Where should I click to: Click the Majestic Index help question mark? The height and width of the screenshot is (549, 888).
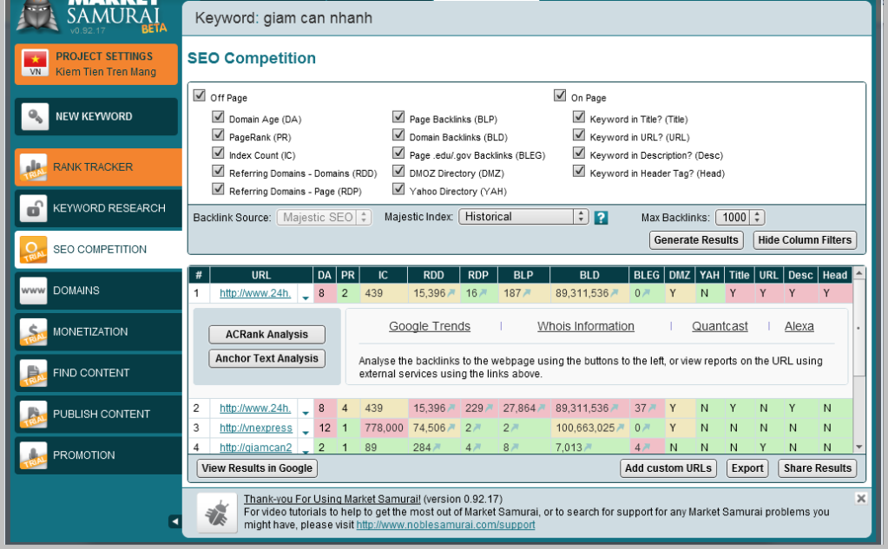click(602, 217)
